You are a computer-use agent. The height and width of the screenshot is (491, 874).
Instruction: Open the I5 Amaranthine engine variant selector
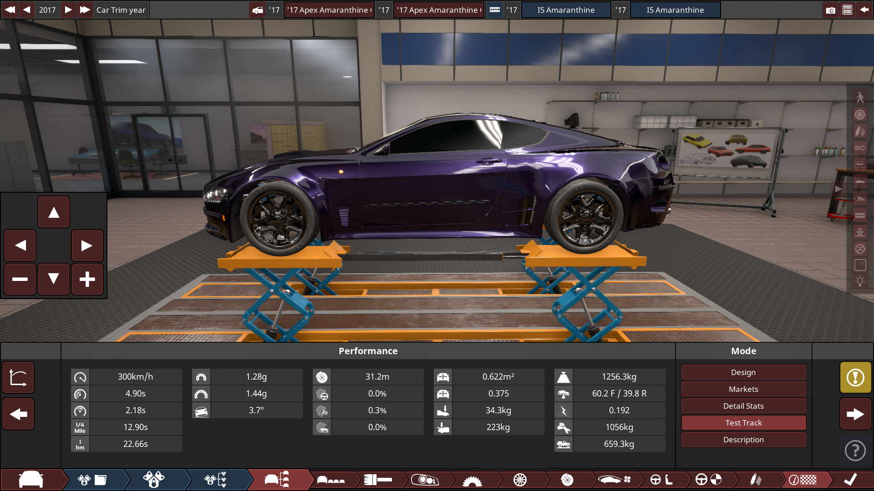[675, 10]
